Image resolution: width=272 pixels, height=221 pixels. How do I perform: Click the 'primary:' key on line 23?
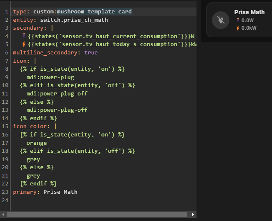point(26,192)
